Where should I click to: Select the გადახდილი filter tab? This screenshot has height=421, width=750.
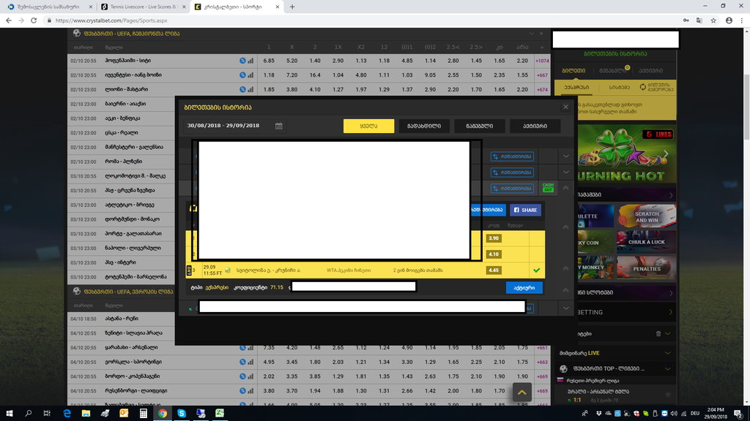(x=424, y=126)
